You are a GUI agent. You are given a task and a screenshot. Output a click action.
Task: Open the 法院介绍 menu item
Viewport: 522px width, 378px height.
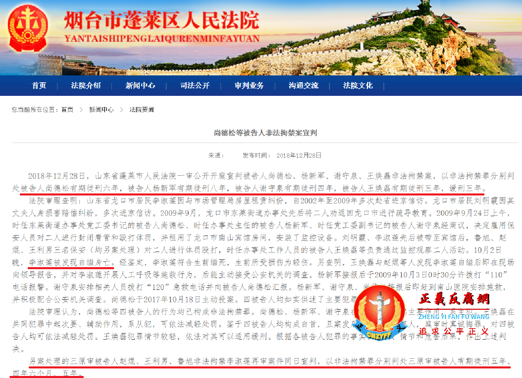86,86
